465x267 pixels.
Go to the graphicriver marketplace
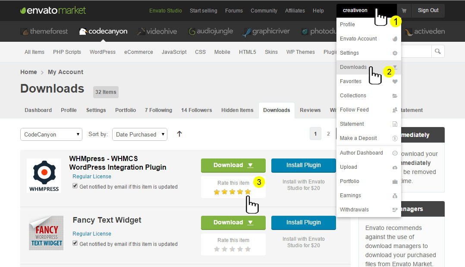point(266,31)
